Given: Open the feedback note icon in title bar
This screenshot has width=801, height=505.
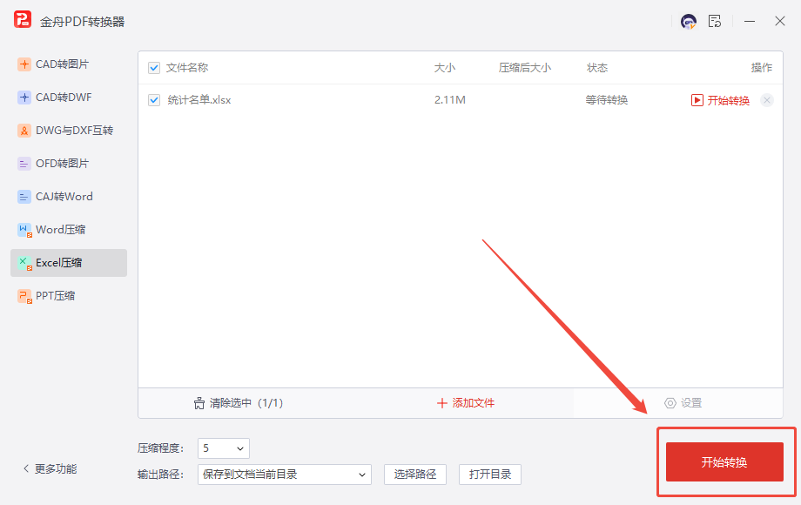Looking at the screenshot, I should point(715,22).
